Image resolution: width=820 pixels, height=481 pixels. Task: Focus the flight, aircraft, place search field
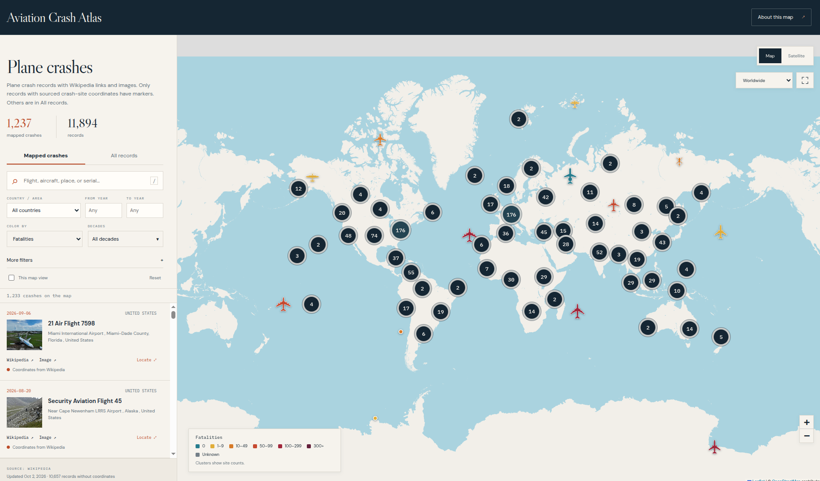point(85,181)
